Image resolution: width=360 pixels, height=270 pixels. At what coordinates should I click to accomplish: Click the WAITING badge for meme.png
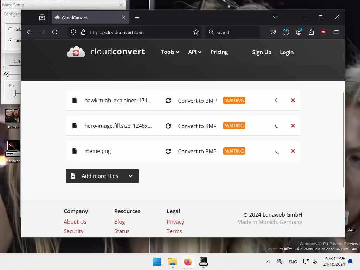tap(234, 151)
